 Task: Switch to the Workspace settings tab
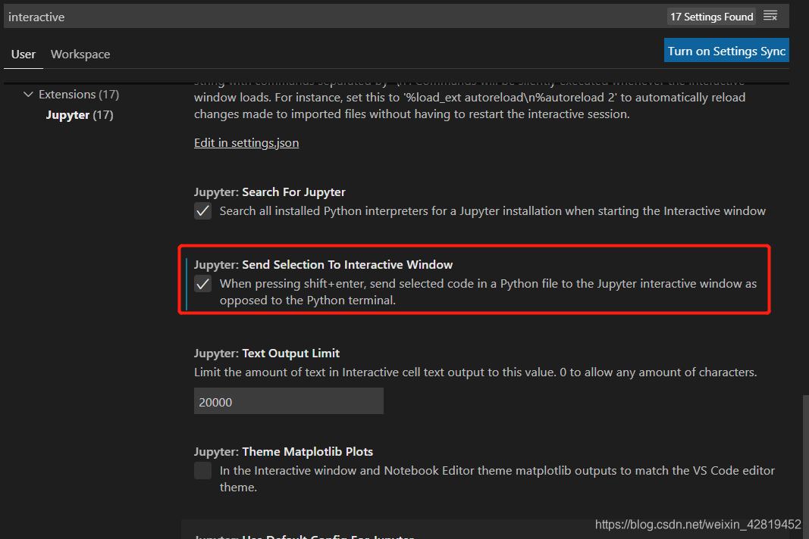[80, 54]
